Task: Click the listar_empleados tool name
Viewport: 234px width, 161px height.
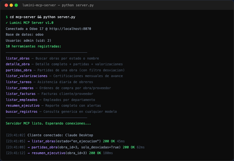Action: click(22, 100)
